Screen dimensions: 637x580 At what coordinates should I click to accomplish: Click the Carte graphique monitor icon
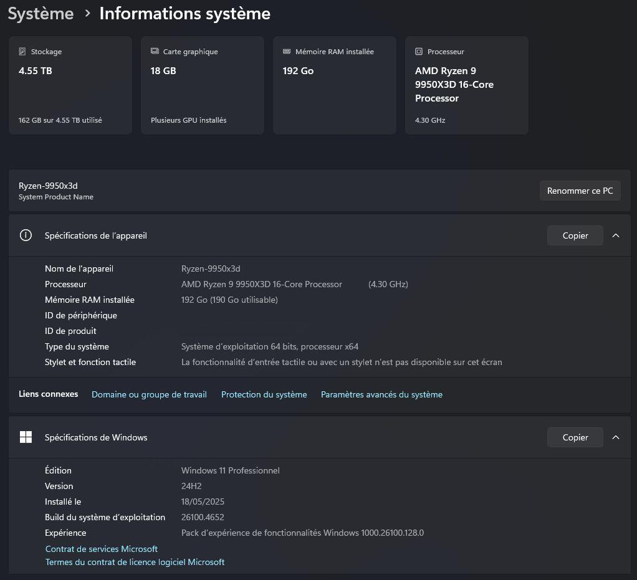coord(155,52)
